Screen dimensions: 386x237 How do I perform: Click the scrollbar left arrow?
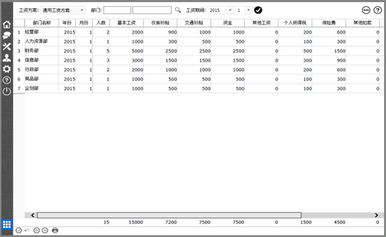pyautogui.click(x=33, y=215)
